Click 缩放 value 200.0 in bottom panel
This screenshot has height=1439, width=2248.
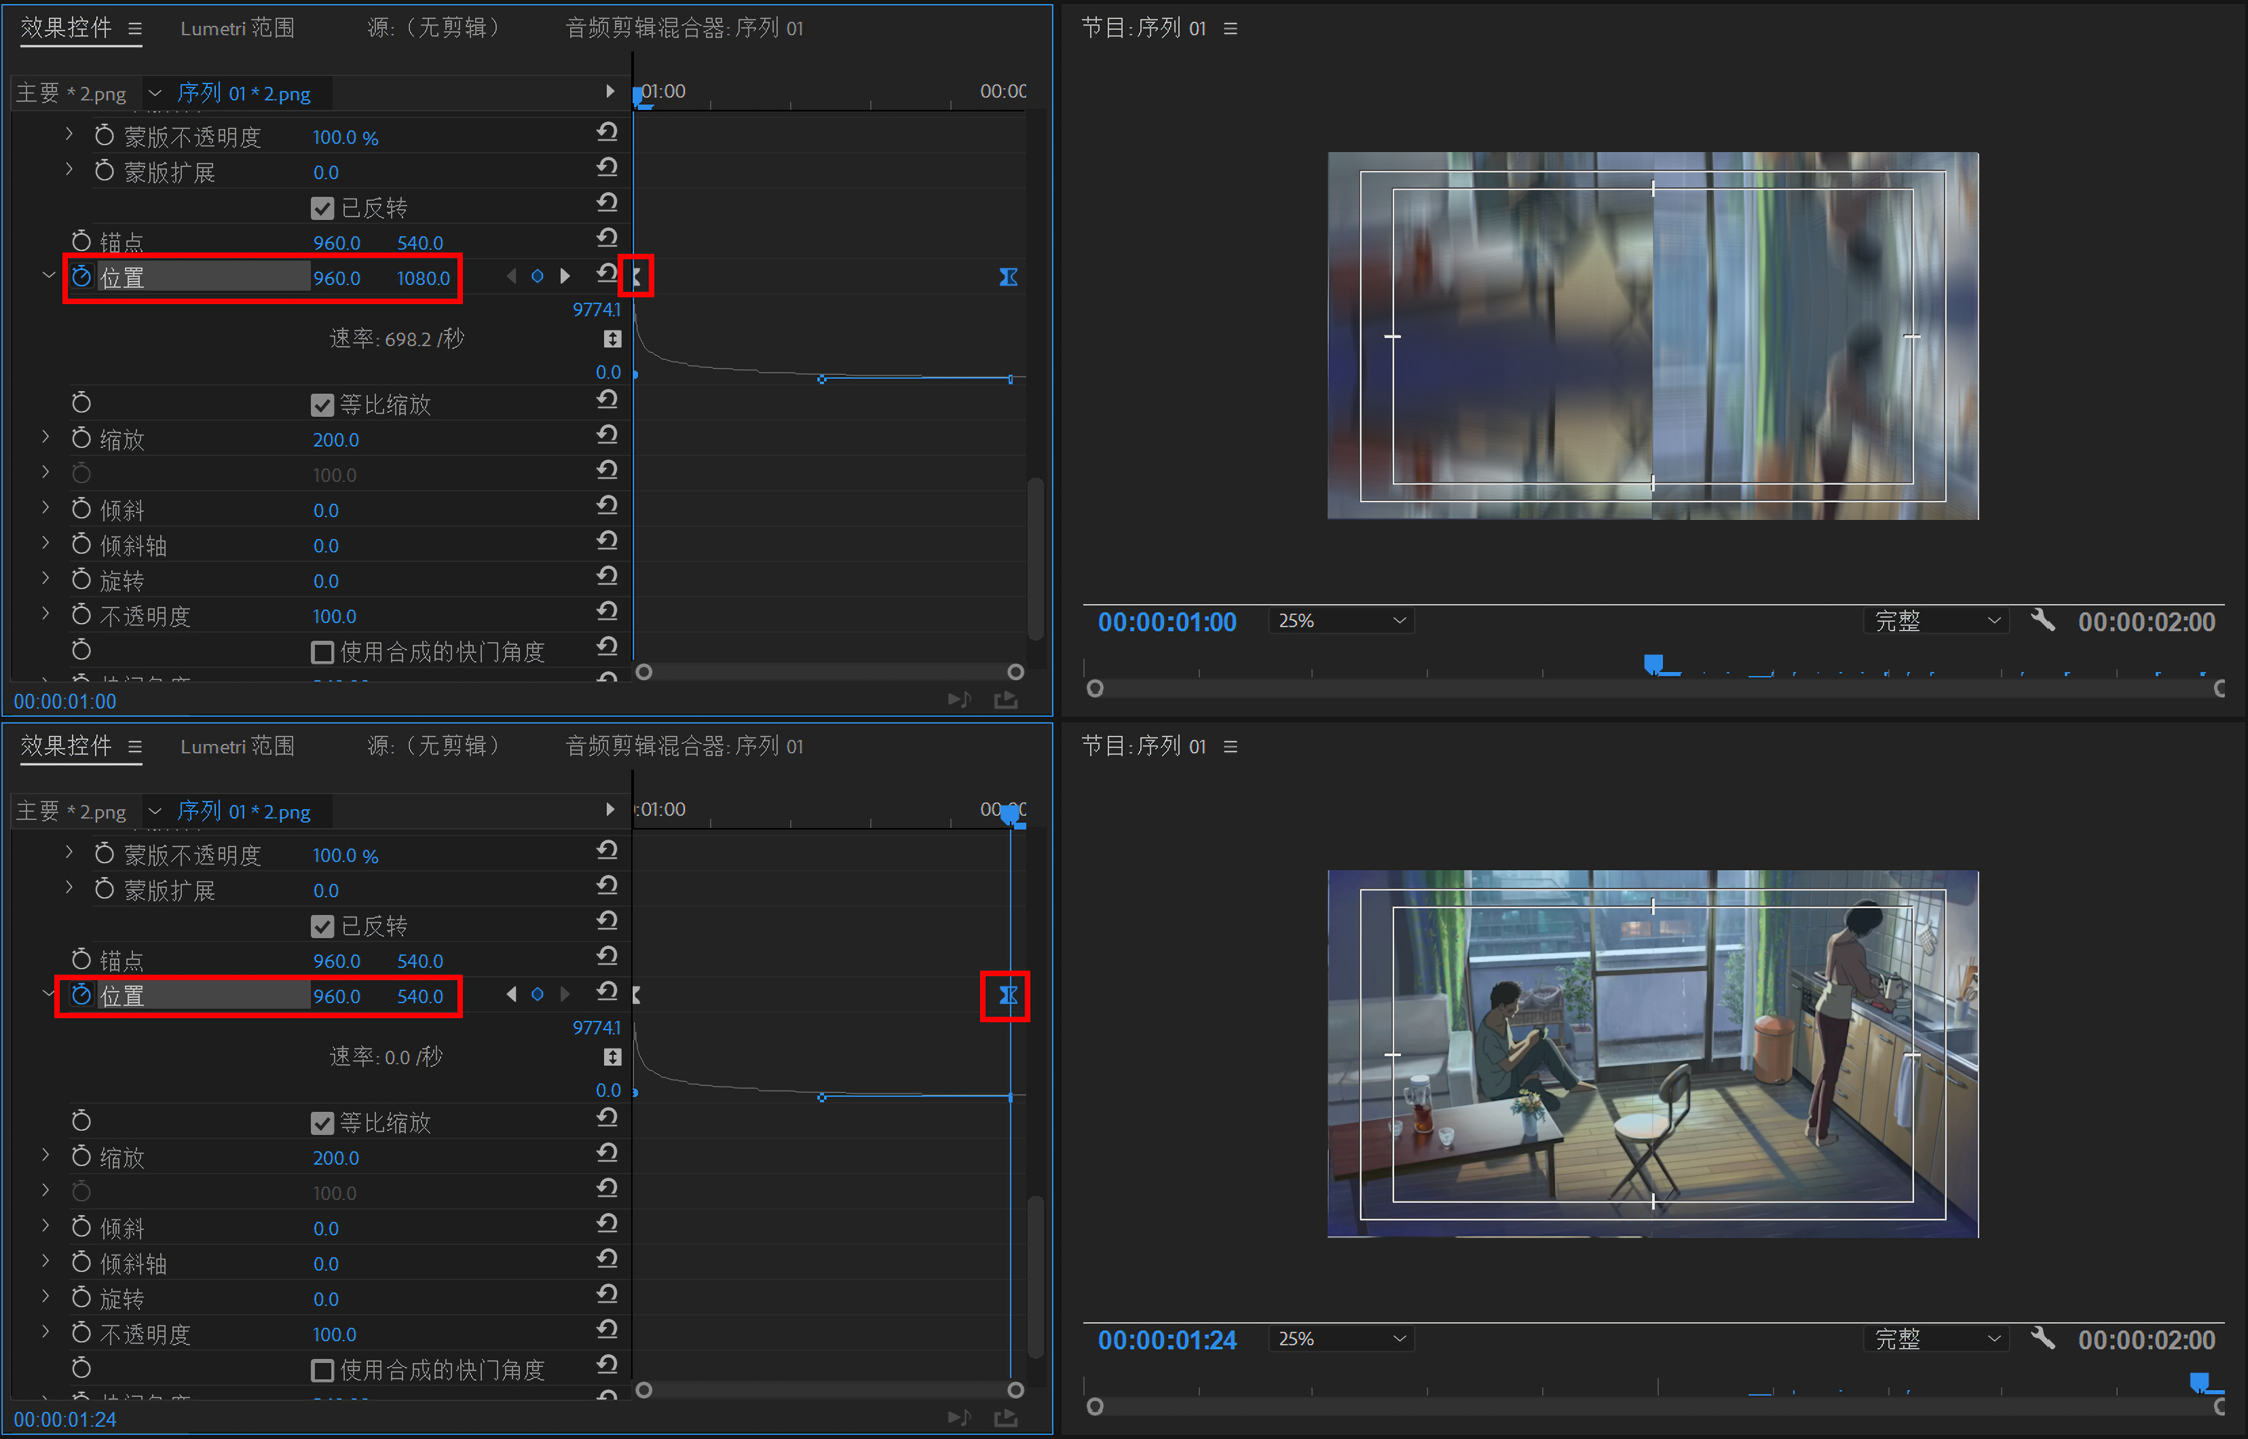coord(335,1158)
